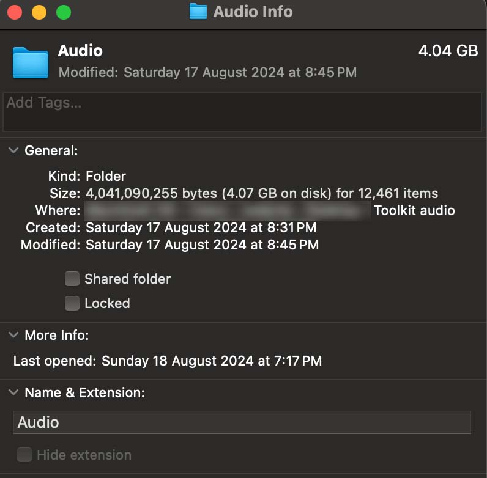Minimize the Audio Info window

(x=39, y=12)
